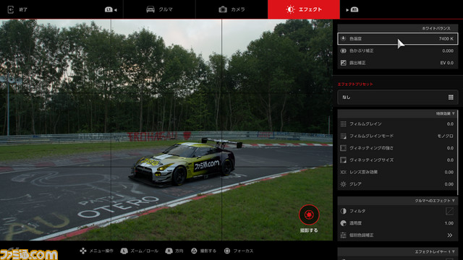Click the L1 previous-tab button
This screenshot has height=260, width=463.
click(x=111, y=9)
